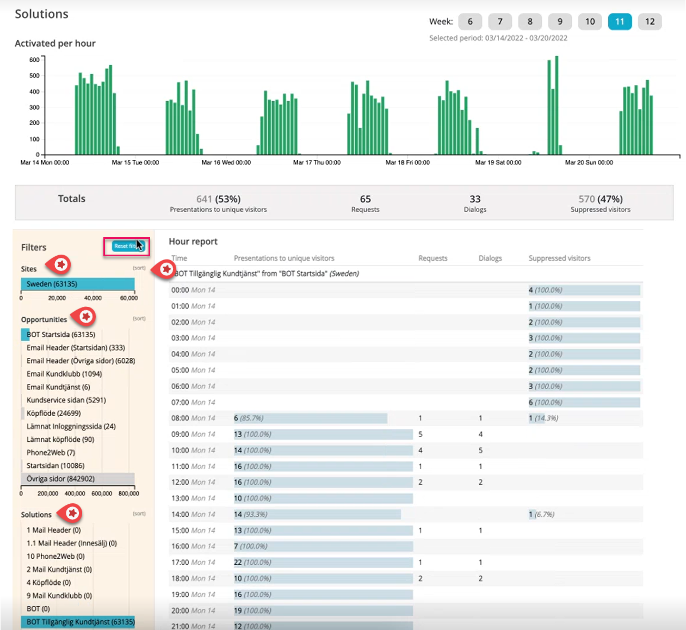Screen dimensions: 686x630
Task: Click the red marker beside Sites
Action: click(60, 264)
